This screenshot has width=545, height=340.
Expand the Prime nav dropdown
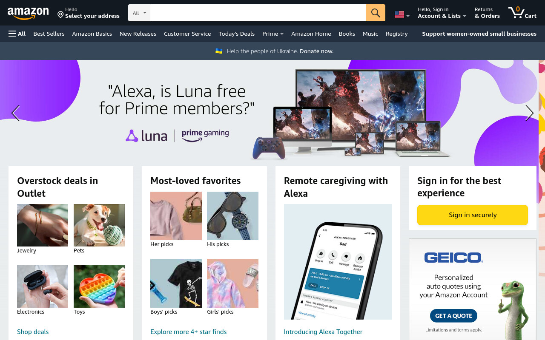click(273, 34)
